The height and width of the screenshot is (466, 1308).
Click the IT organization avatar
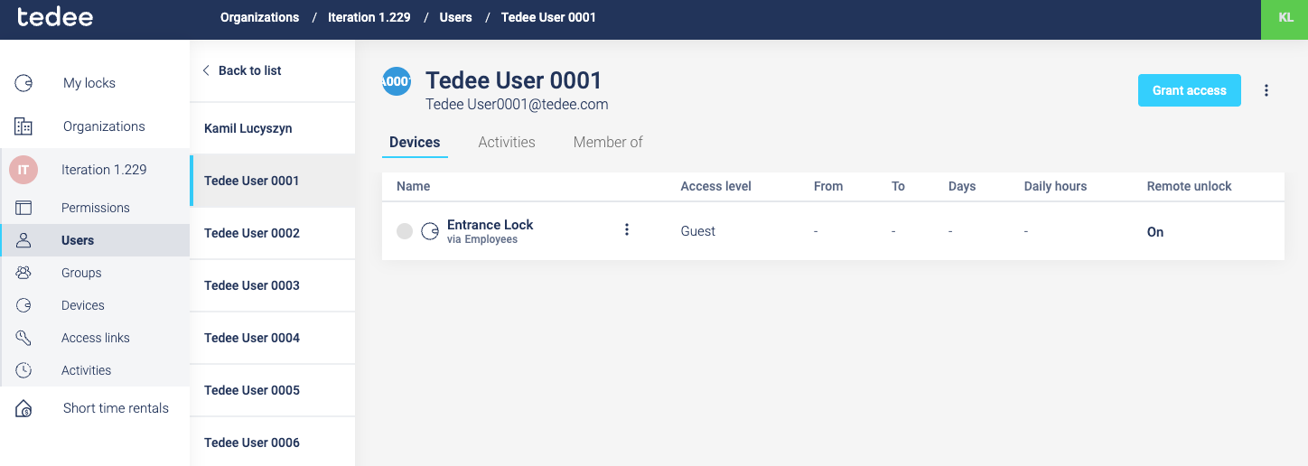(x=23, y=170)
